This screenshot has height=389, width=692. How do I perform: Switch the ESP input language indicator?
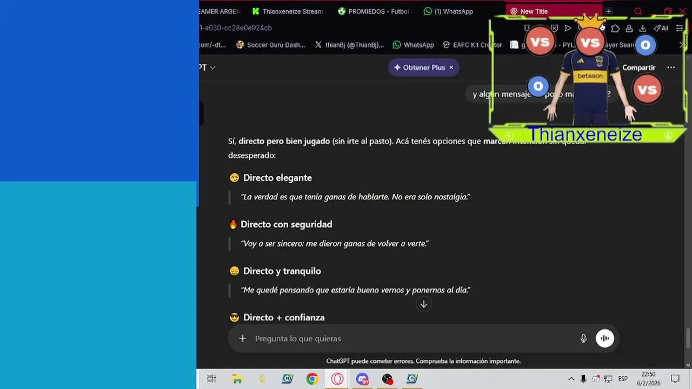pyautogui.click(x=623, y=379)
